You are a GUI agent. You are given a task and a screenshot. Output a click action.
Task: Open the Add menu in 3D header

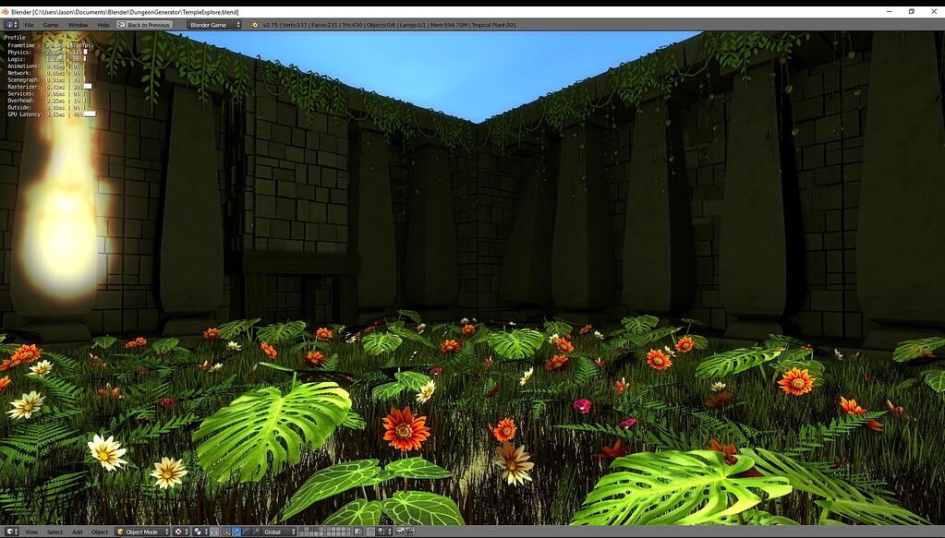(x=78, y=532)
